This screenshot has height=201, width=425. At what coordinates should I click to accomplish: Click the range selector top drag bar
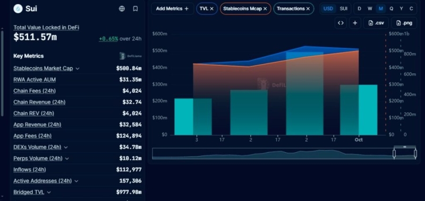pyautogui.click(x=405, y=147)
